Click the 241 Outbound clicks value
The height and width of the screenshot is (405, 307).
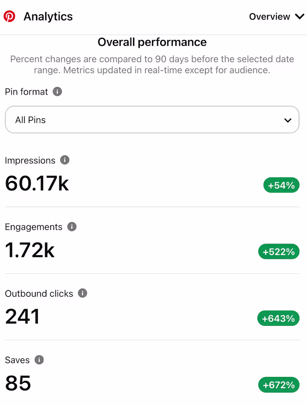tap(22, 317)
